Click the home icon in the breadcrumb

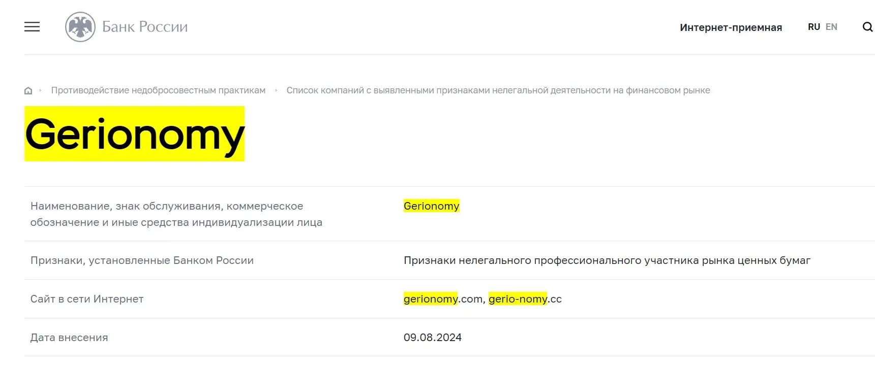click(x=28, y=90)
